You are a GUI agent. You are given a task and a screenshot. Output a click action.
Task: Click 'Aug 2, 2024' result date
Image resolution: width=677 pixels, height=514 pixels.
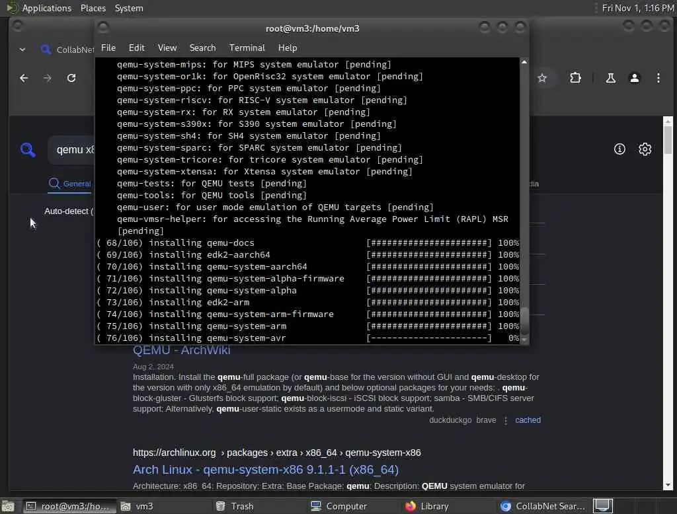(x=153, y=367)
